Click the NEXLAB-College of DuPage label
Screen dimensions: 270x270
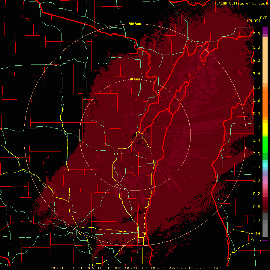[239, 3]
